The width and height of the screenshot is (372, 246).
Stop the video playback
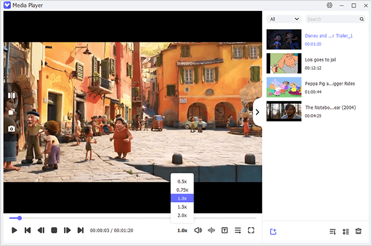(54, 231)
